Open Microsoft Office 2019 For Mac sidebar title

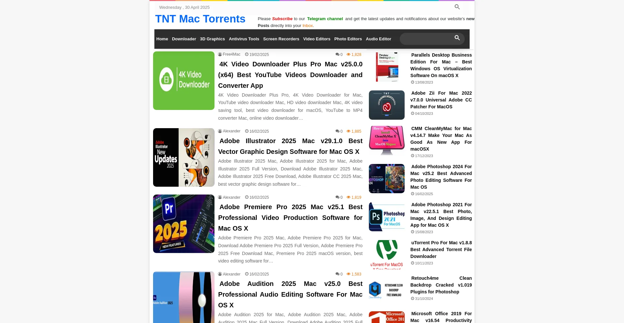pos(441,317)
